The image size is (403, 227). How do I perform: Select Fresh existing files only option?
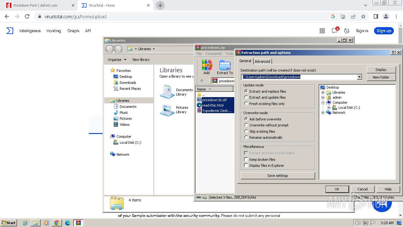pos(246,103)
